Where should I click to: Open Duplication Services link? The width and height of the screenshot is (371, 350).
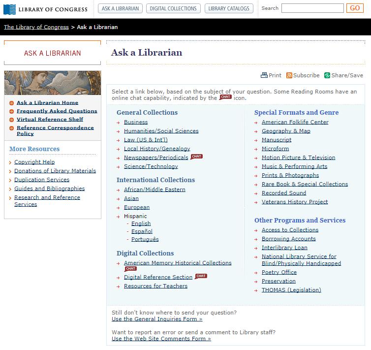tap(42, 180)
